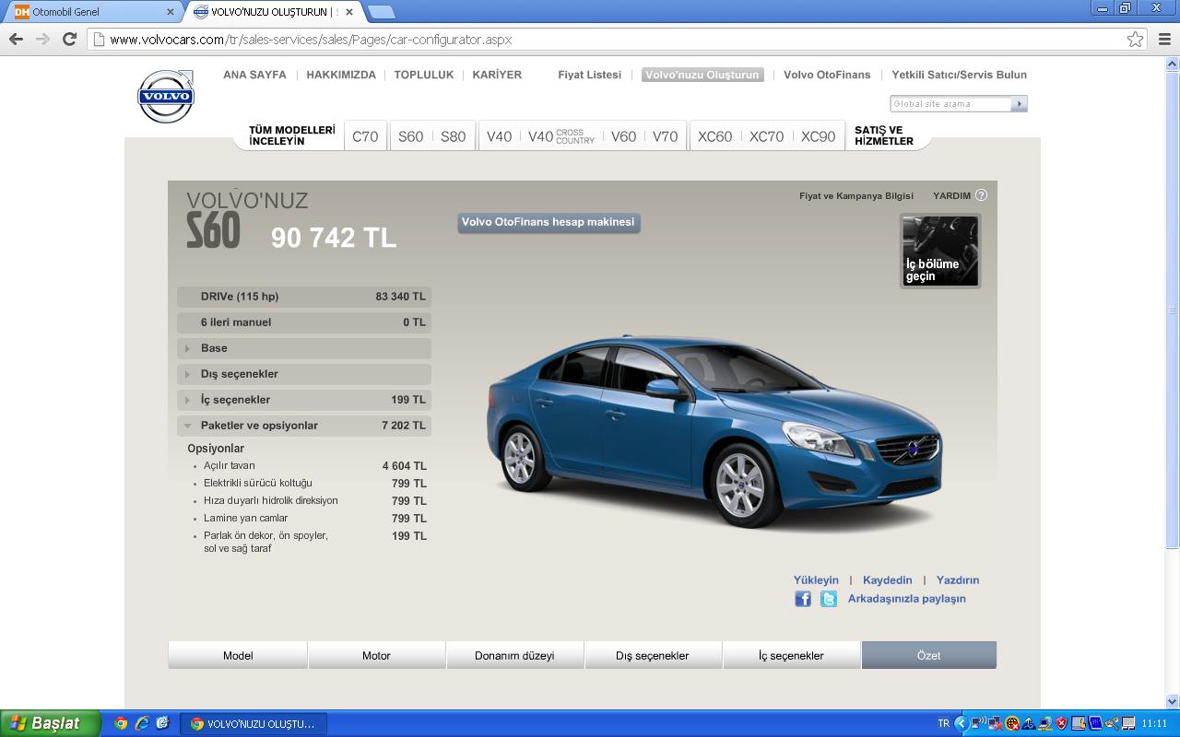Image resolution: width=1180 pixels, height=737 pixels.
Task: Select the XC90 model
Action: pos(818,136)
